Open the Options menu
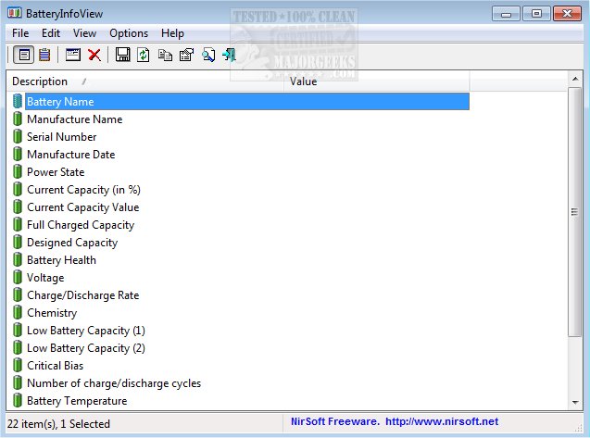The width and height of the screenshot is (590, 438). [128, 33]
